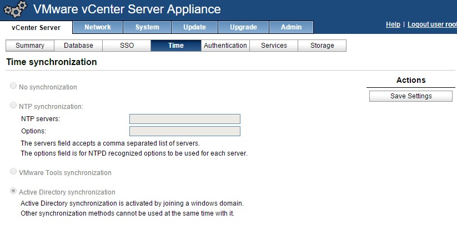Click the gears logo icon in header
Image resolution: width=457 pixels, height=229 pixels.
click(x=15, y=9)
